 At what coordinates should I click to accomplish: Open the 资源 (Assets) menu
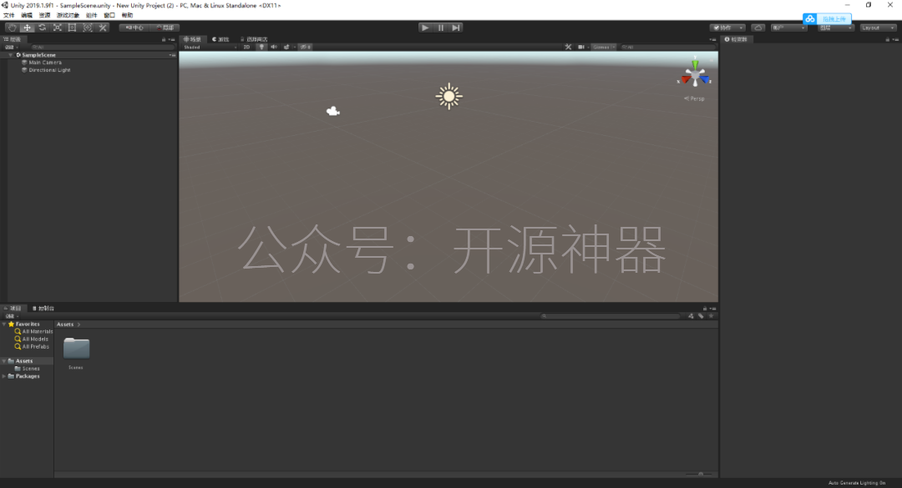tap(44, 16)
